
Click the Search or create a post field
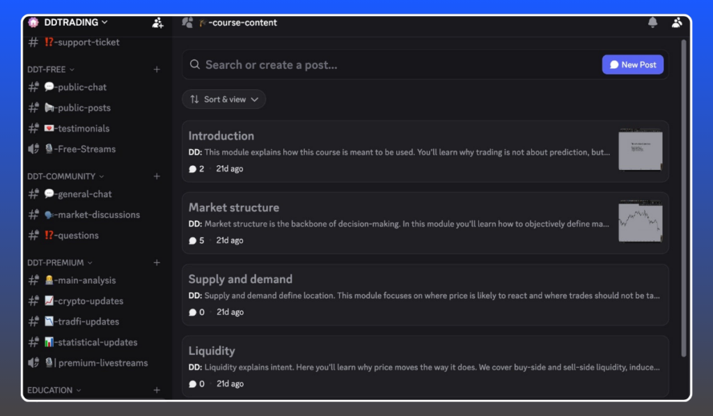390,65
